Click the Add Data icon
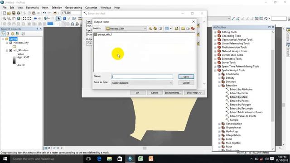Viewport: 290px width, 163px height. coord(55,13)
